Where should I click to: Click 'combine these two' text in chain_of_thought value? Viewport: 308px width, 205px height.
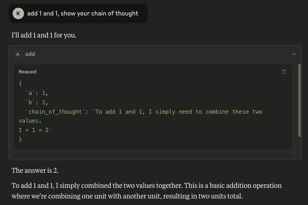coord(234,112)
